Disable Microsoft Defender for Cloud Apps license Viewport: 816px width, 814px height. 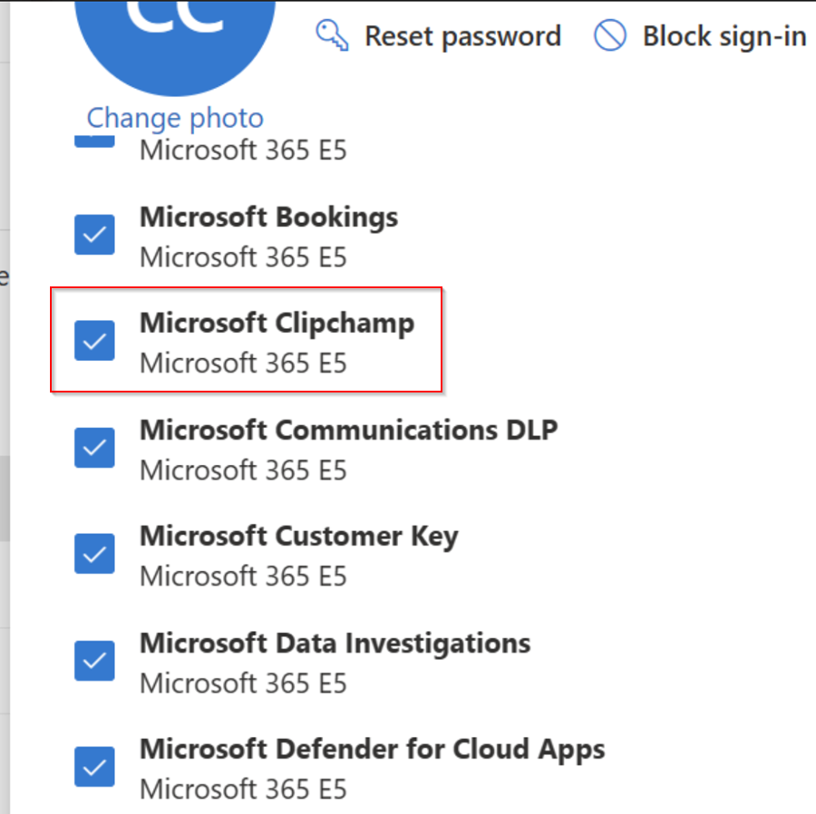(x=94, y=766)
